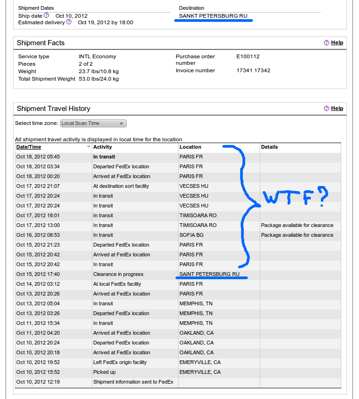The height and width of the screenshot is (399, 359).
Task: Click 'Package available for clearance' in Sofia row
Action: click(297, 235)
